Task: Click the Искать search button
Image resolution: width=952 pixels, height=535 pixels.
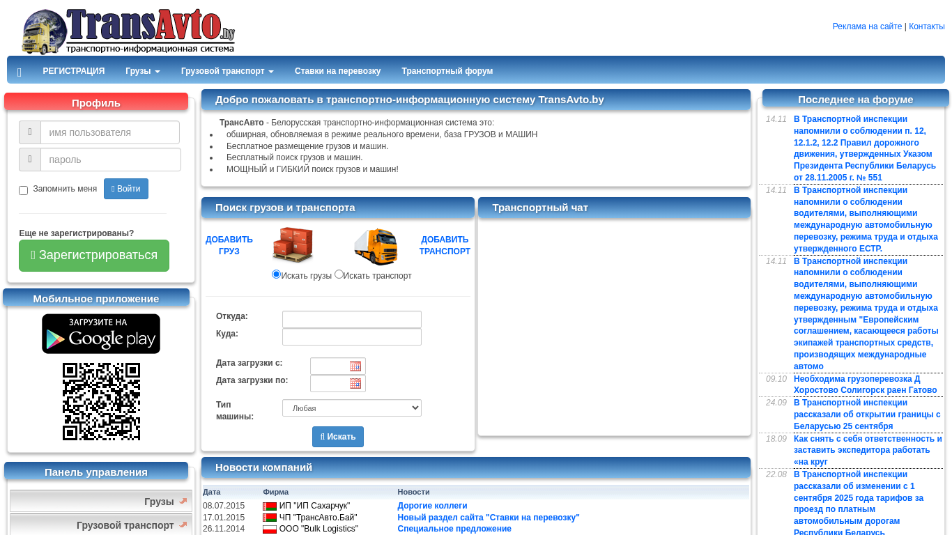Action: [x=338, y=437]
